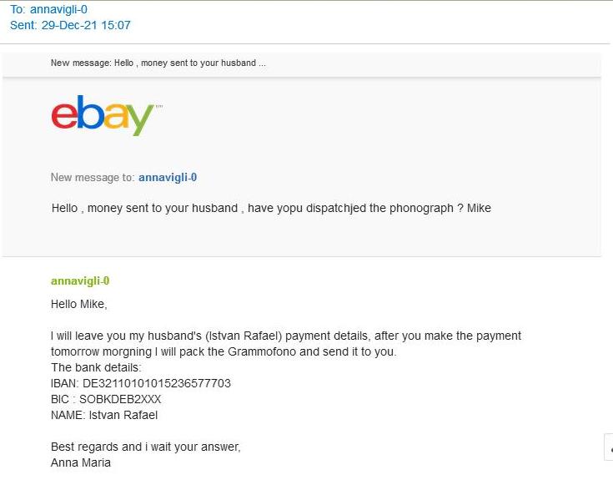Click the 'Anna Maria' signature
The image size is (613, 485).
pyautogui.click(x=81, y=462)
